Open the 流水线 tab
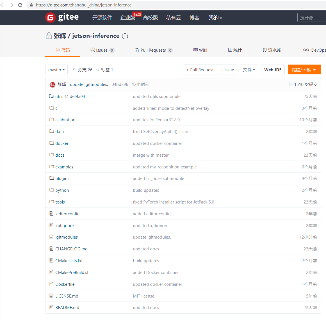 (x=272, y=50)
